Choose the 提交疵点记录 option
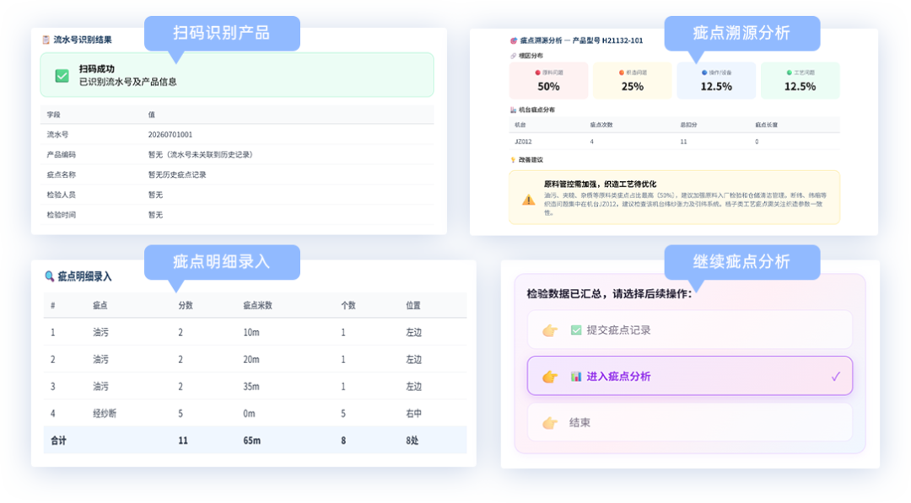 (x=690, y=330)
